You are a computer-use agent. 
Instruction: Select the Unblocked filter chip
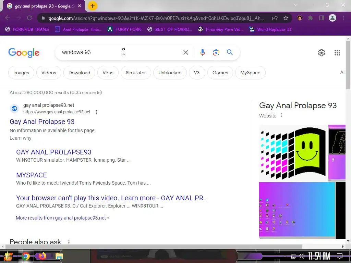(x=170, y=73)
